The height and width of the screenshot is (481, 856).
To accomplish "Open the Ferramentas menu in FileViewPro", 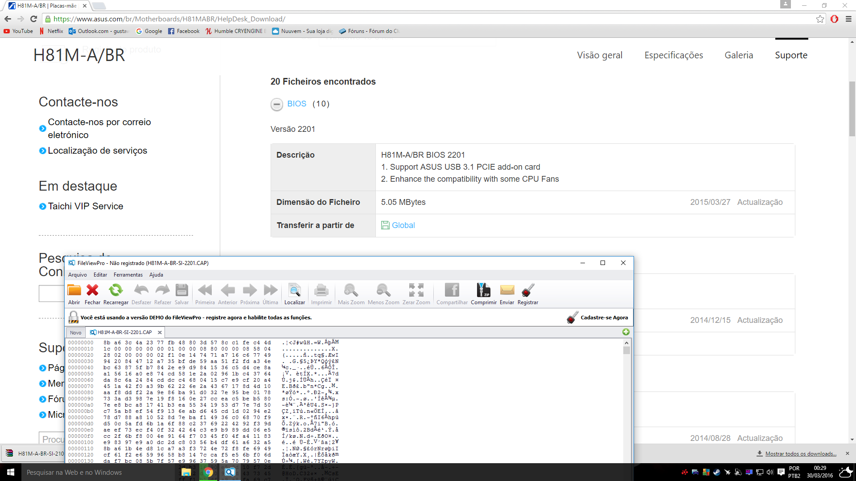I will [x=128, y=275].
